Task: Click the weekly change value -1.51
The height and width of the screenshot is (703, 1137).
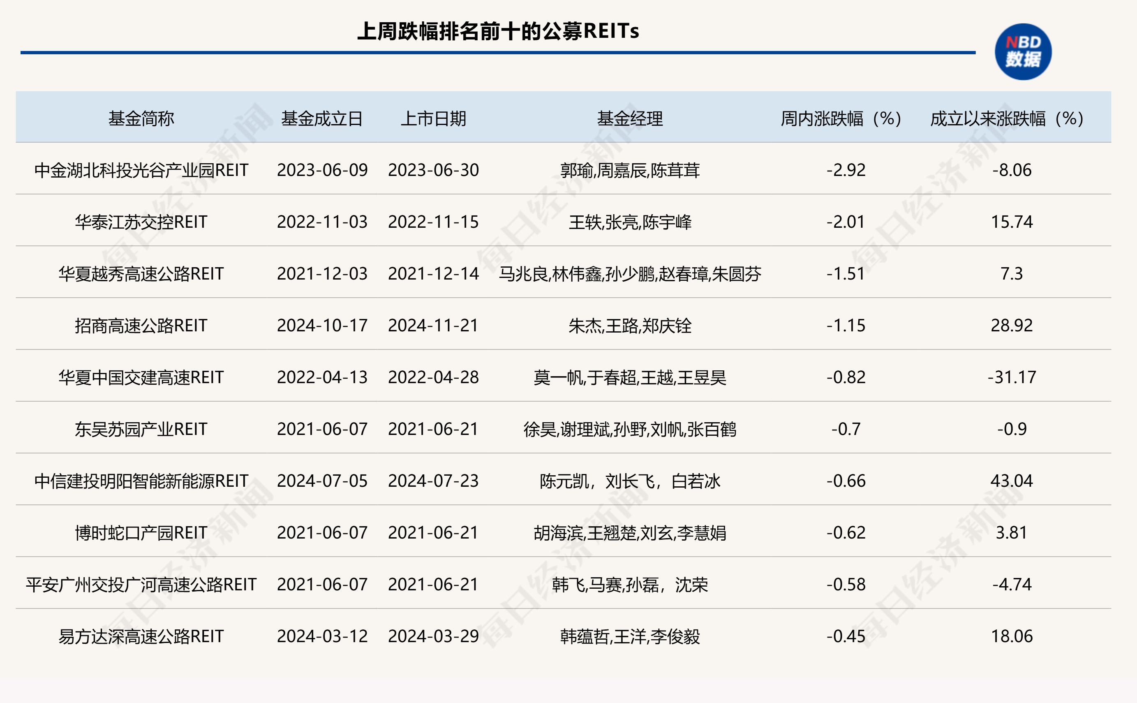Action: coord(846,274)
